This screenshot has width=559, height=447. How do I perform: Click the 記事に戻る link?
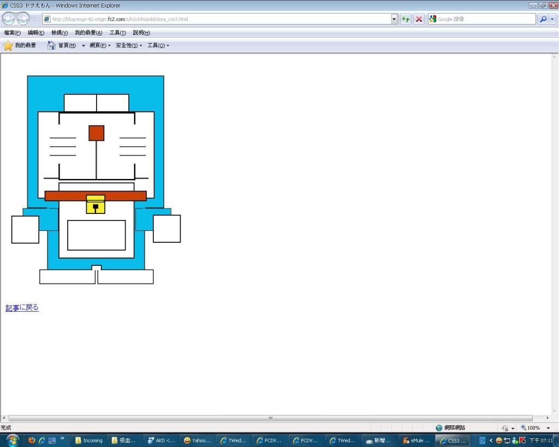click(22, 308)
